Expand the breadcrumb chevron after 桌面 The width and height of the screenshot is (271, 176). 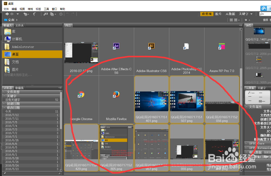17,20
